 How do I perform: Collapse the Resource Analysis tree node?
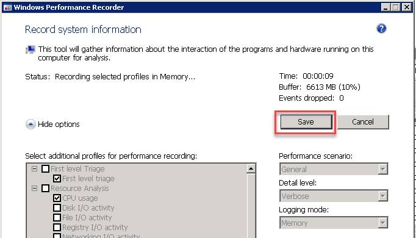pos(35,189)
